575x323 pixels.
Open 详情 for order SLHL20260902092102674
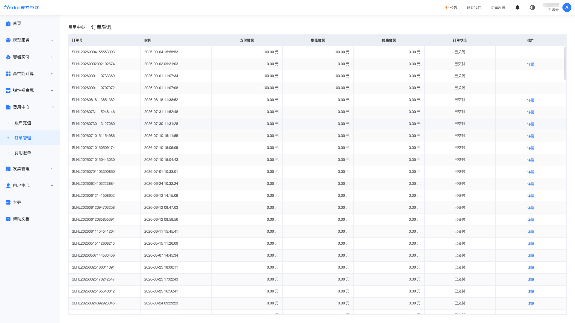(x=531, y=64)
